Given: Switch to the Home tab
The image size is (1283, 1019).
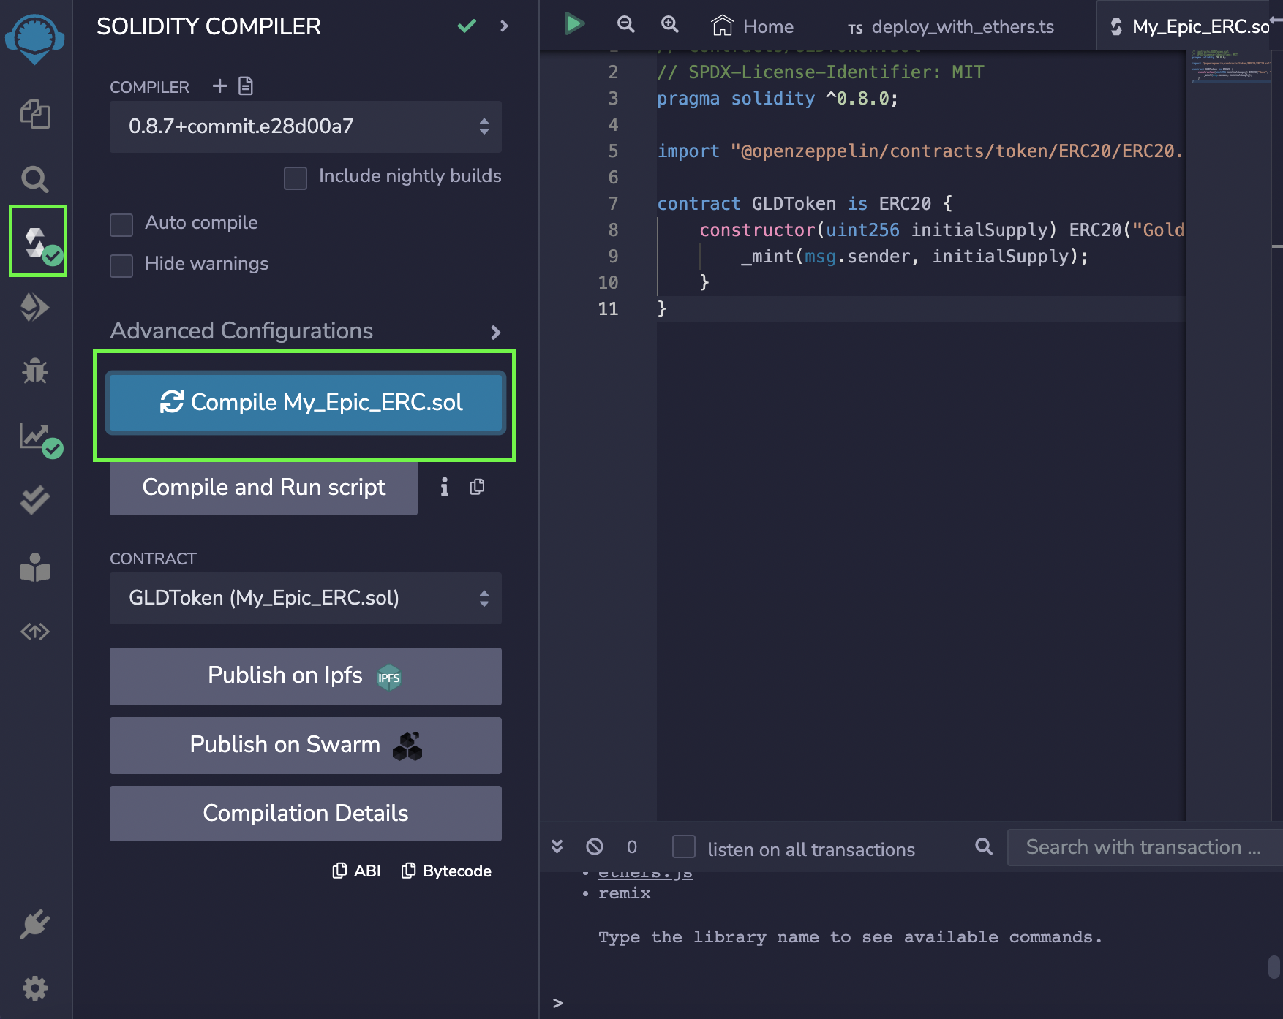Looking at the screenshot, I should (753, 27).
